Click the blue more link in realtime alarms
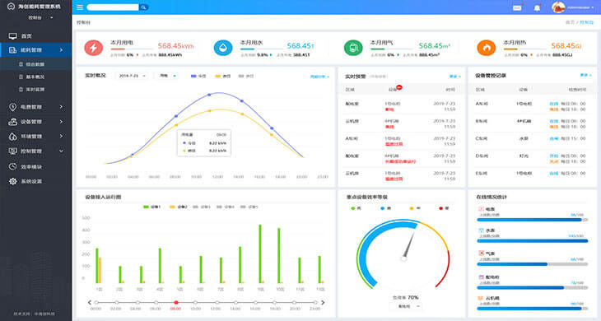 [454, 77]
